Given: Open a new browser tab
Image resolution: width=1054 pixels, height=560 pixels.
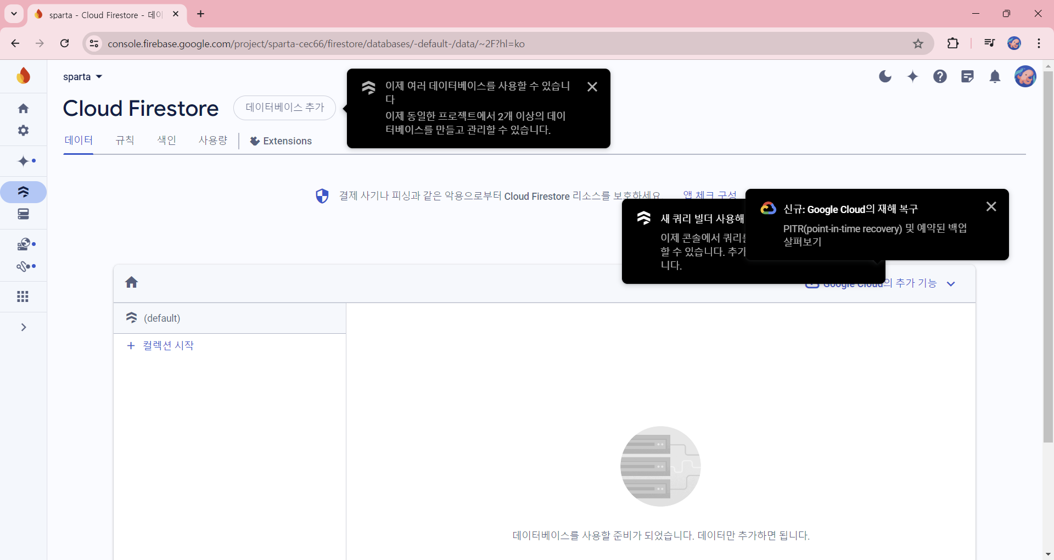Looking at the screenshot, I should (201, 14).
